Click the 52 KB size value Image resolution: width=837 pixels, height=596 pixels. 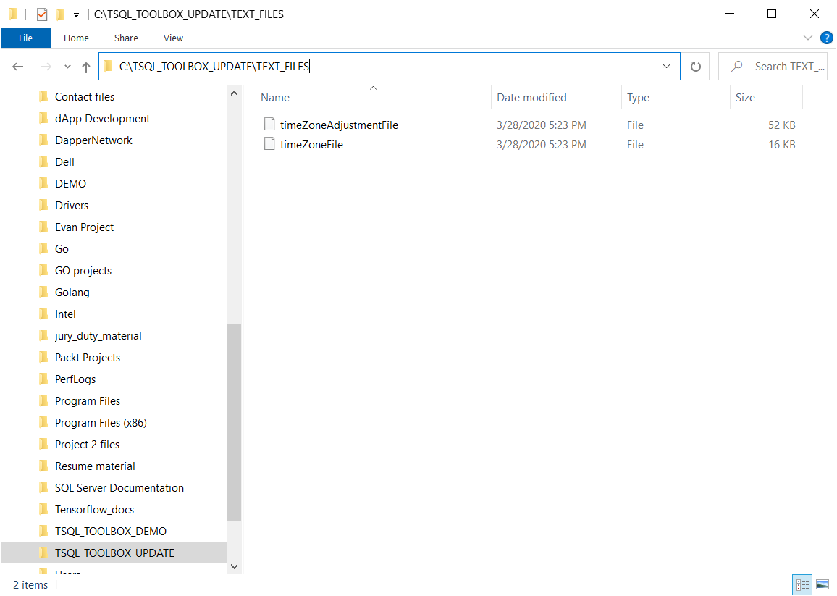pyautogui.click(x=781, y=125)
